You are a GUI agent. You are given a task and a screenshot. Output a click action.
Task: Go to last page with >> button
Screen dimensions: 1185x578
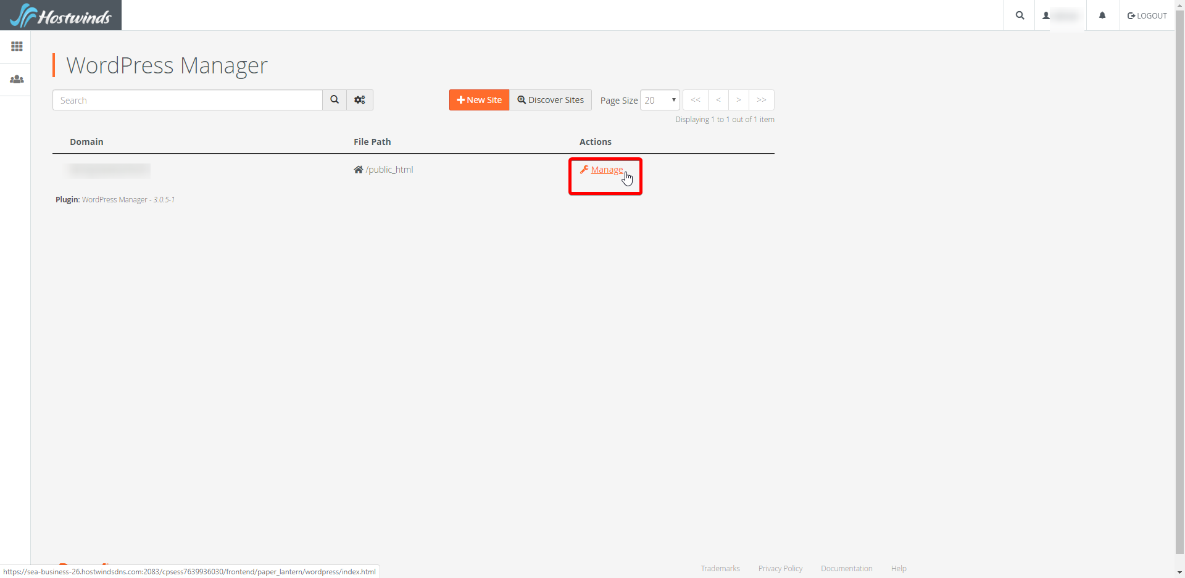click(x=762, y=100)
